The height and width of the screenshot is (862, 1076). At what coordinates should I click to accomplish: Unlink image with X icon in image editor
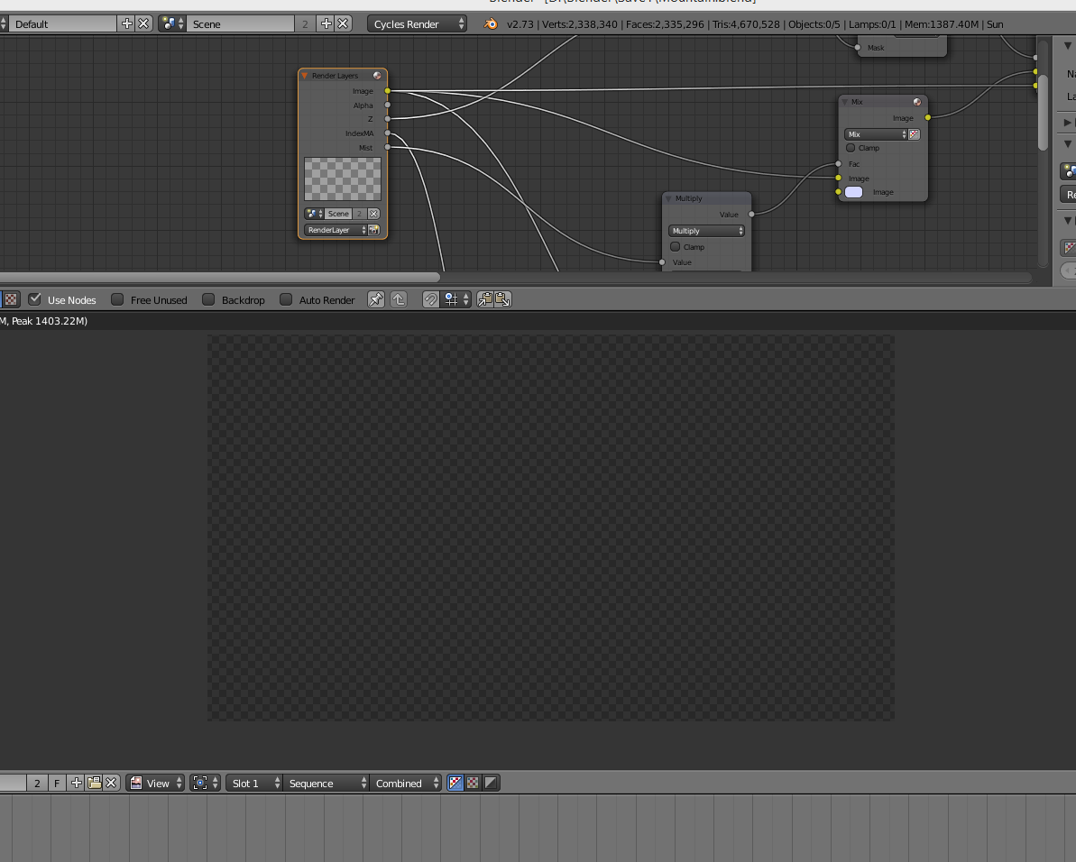111,784
